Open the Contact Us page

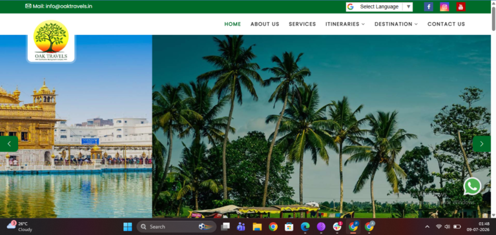pyautogui.click(x=446, y=24)
